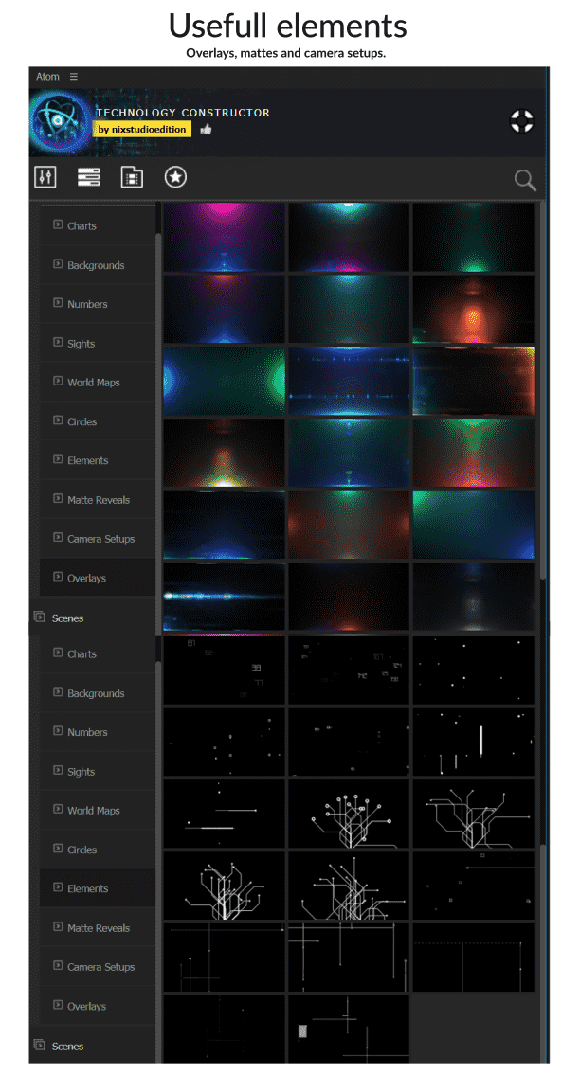Click the document list icon in toolbar
This screenshot has width=580, height=1092.
tap(132, 177)
